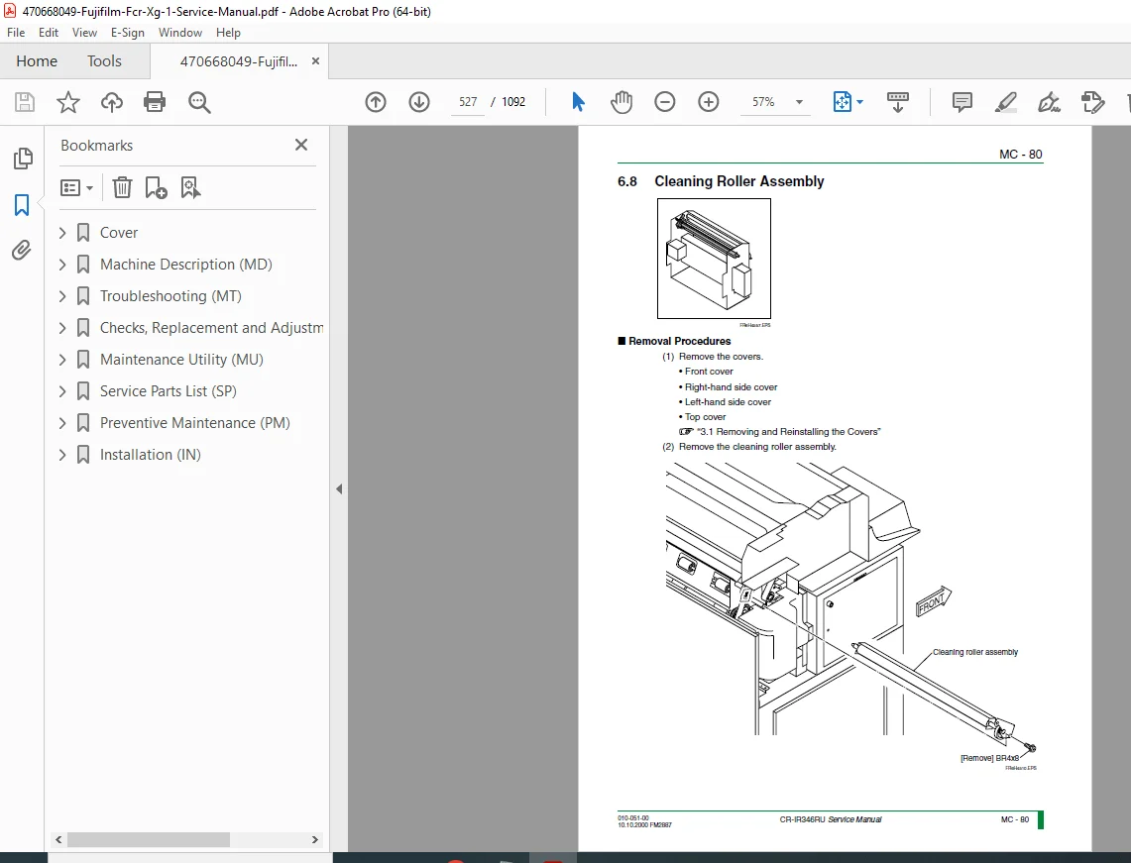1131x863 pixels.
Task: Zoom in with the plus icon
Action: click(709, 102)
